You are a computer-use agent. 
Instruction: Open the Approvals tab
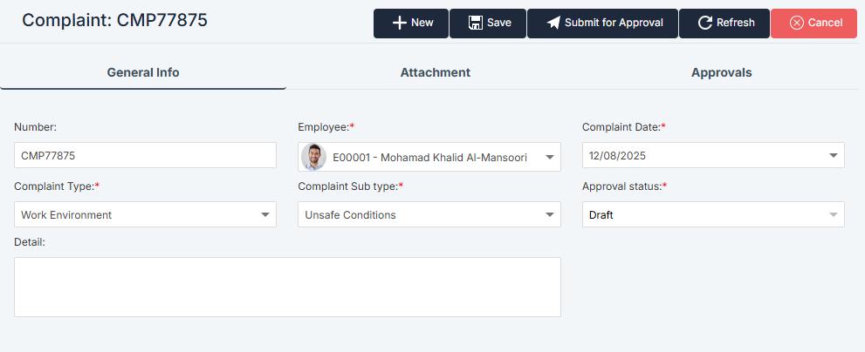coord(721,72)
